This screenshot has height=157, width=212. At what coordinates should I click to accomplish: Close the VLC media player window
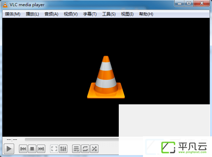[202, 3]
